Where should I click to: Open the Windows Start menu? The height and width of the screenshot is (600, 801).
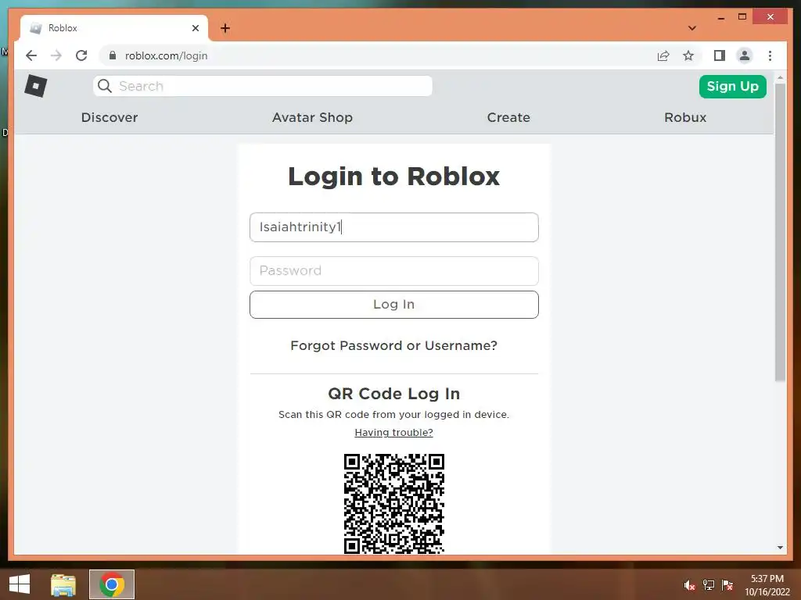click(x=20, y=584)
